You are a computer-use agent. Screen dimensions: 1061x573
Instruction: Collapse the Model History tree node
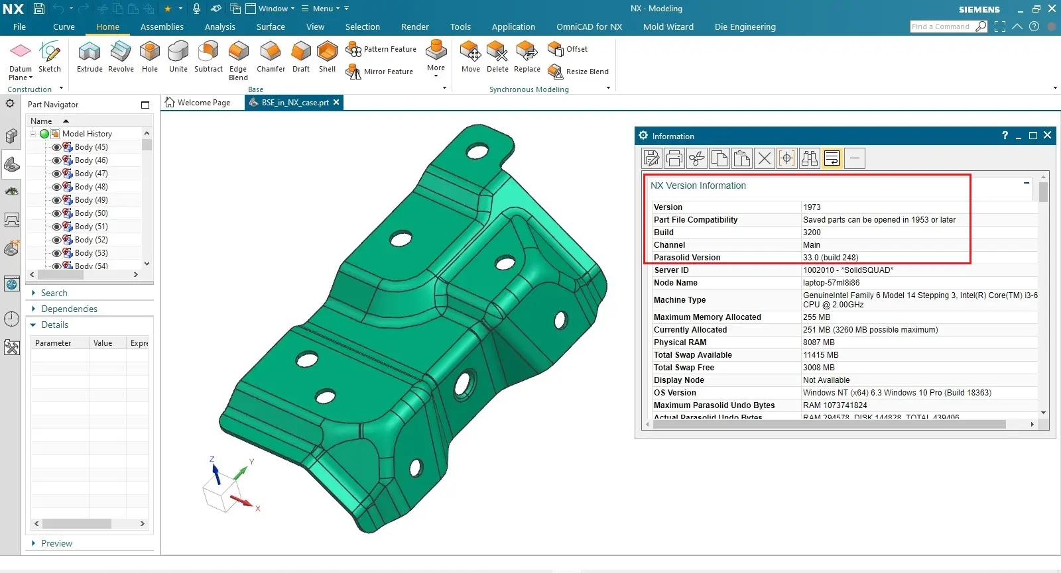coord(33,134)
